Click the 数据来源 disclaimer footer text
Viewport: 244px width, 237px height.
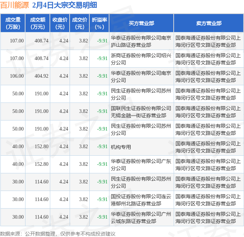coord(58,233)
